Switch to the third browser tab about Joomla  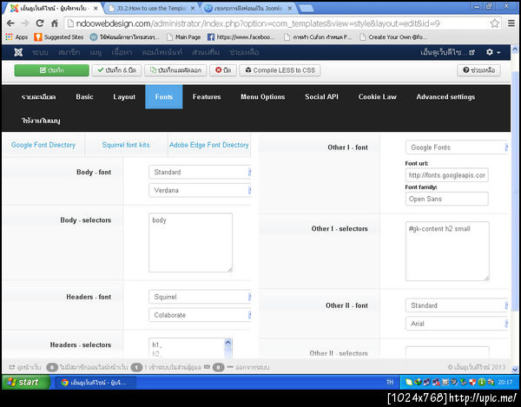[247, 9]
